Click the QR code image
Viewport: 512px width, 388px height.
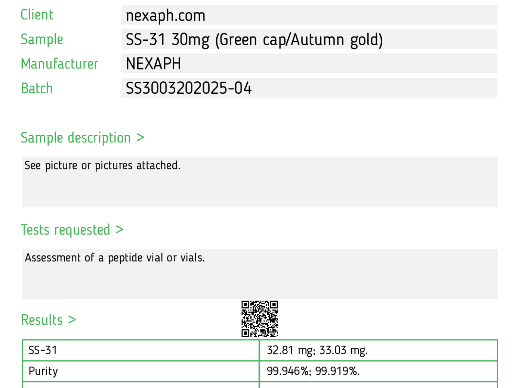[x=260, y=319]
